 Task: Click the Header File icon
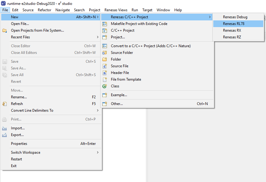click(105, 73)
